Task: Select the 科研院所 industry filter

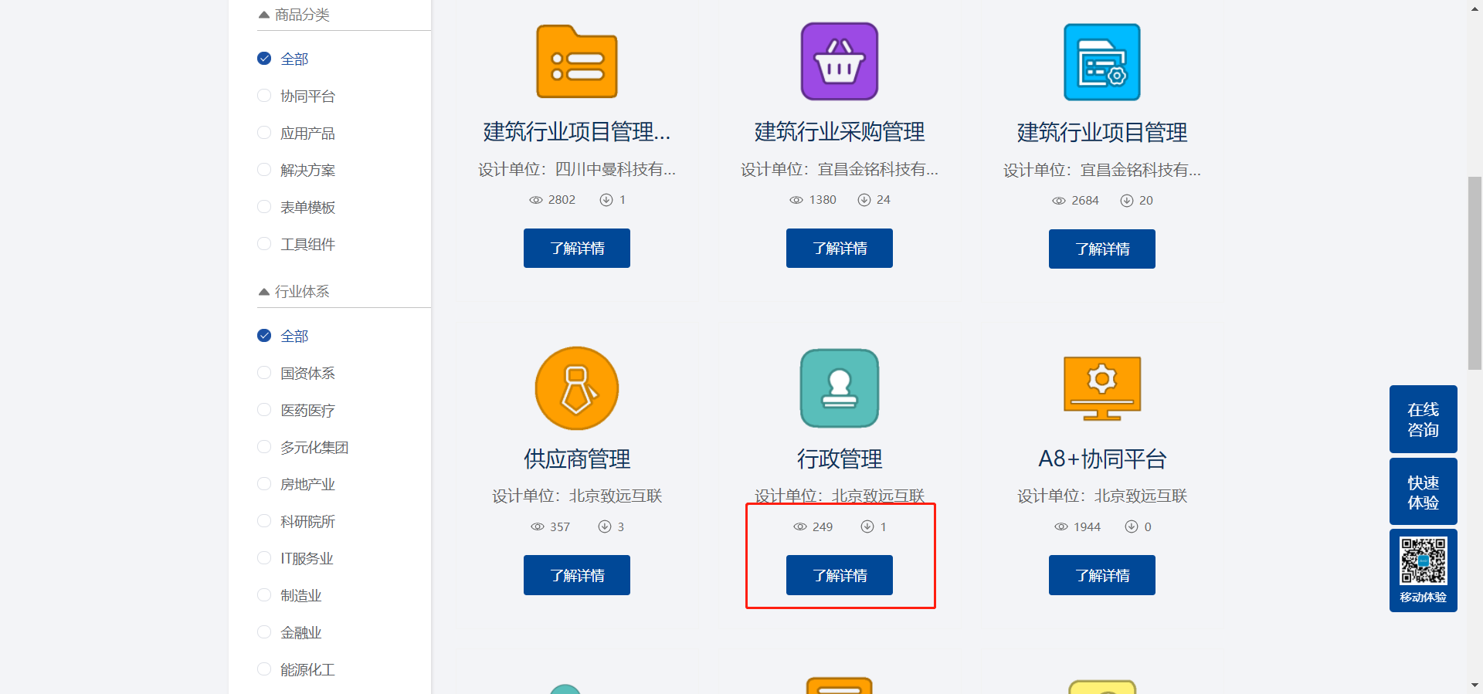Action: pos(296,521)
